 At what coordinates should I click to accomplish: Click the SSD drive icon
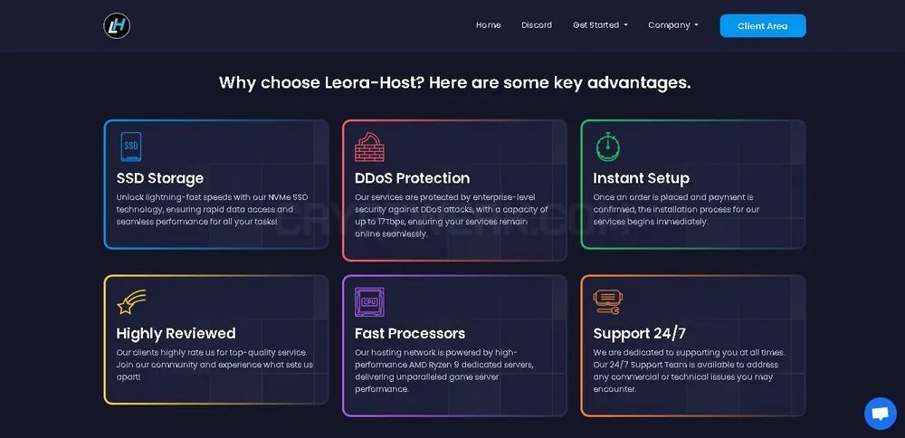[131, 147]
